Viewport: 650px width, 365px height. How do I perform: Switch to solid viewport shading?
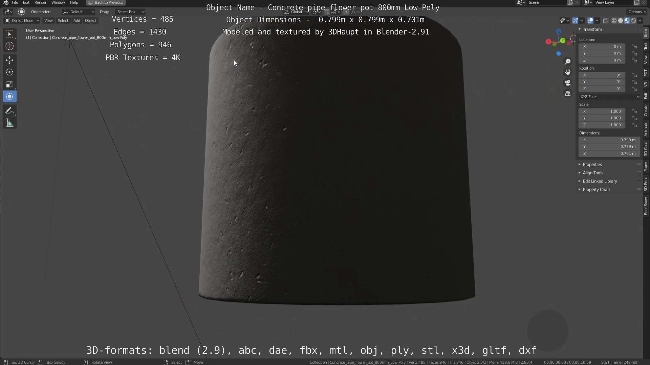coord(621,21)
